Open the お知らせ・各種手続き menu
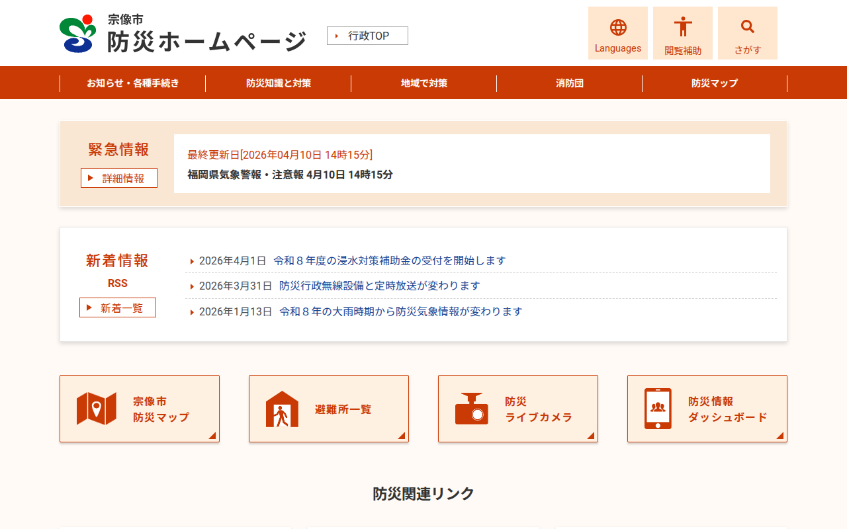The height and width of the screenshot is (529, 847). coord(132,83)
